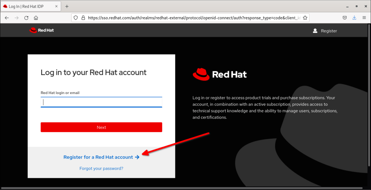371x190 pixels.
Task: Open Register for a Red Hat account
Action: (98, 157)
